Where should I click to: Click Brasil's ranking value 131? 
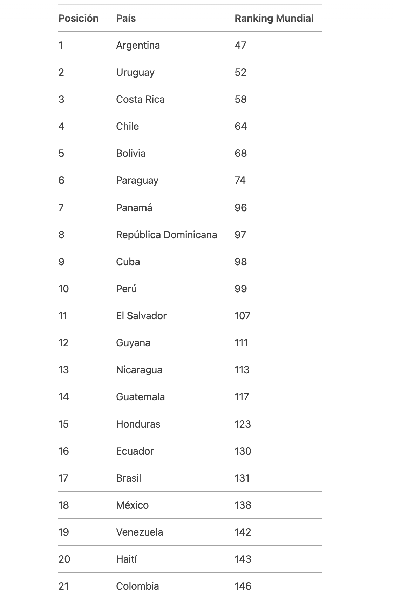(x=242, y=478)
